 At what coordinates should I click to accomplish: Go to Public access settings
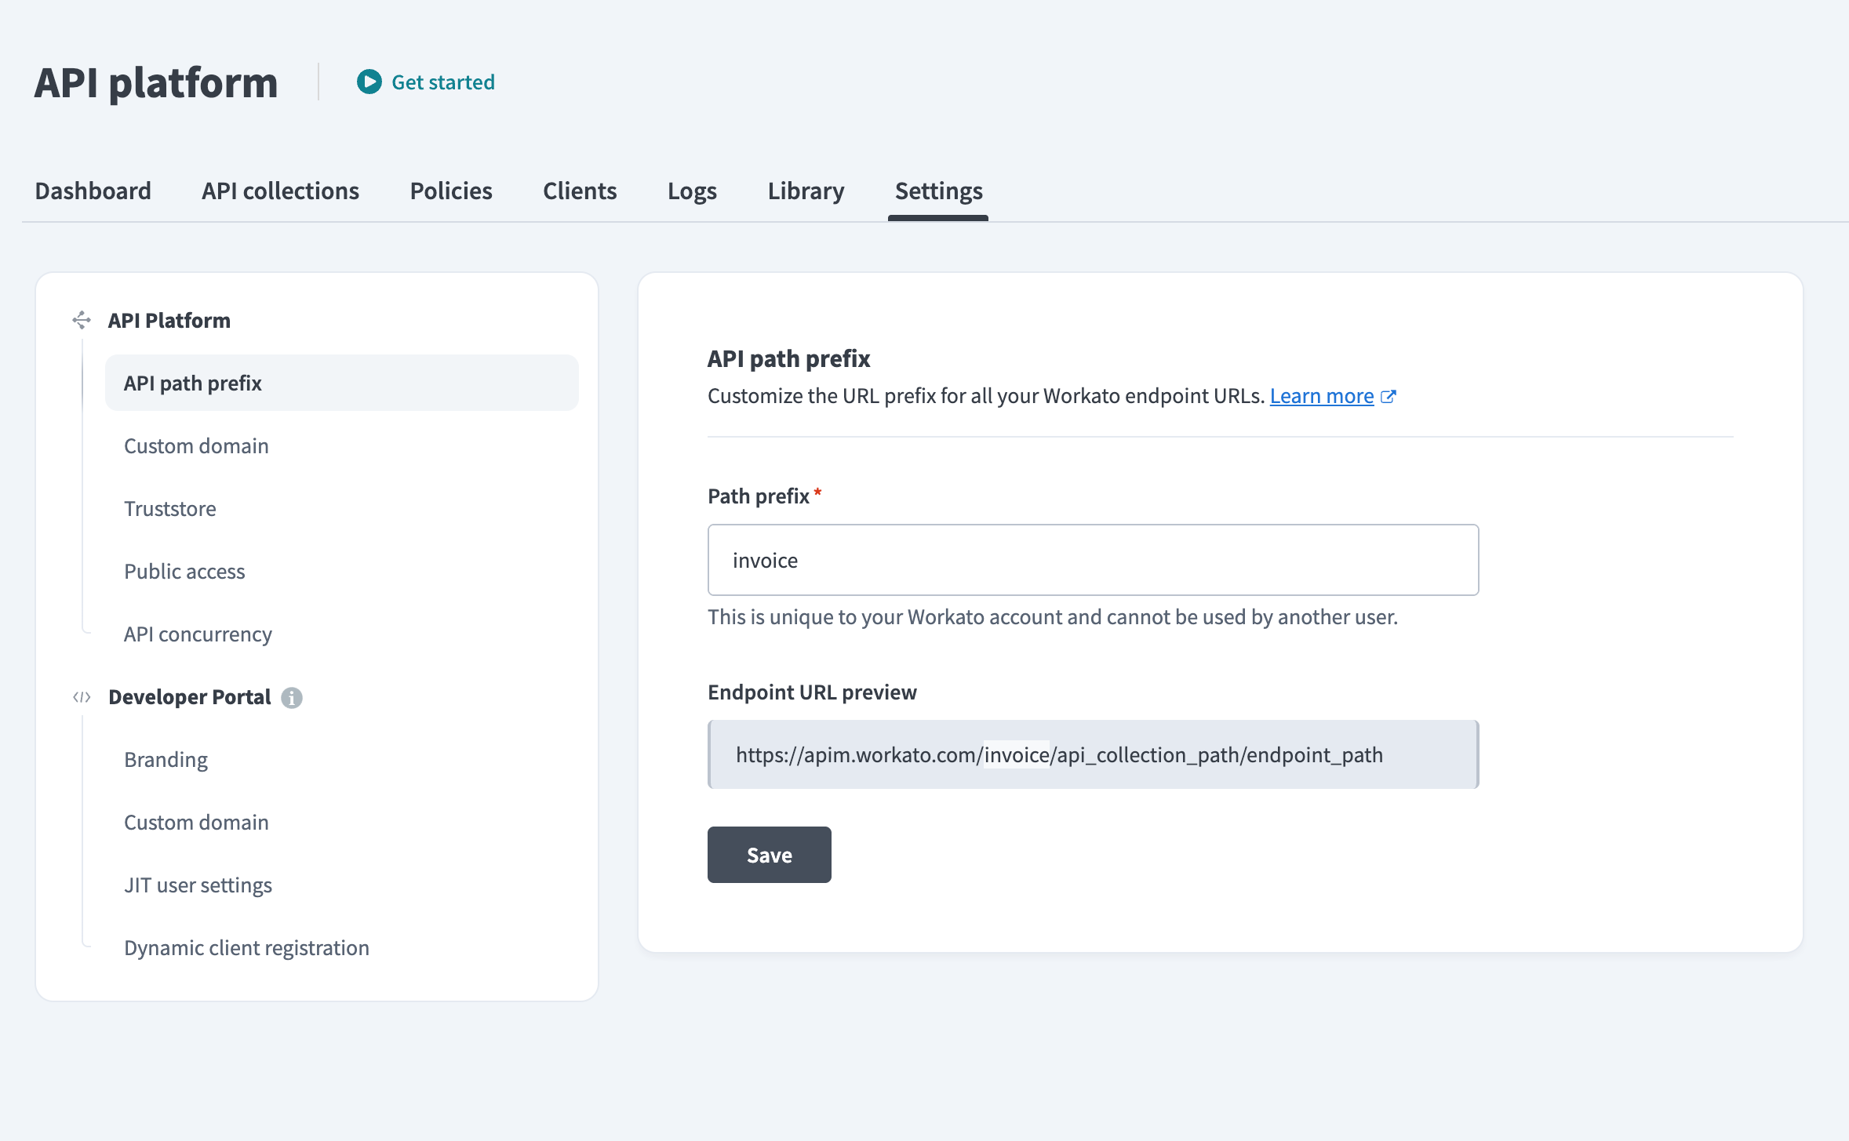pyautogui.click(x=184, y=571)
